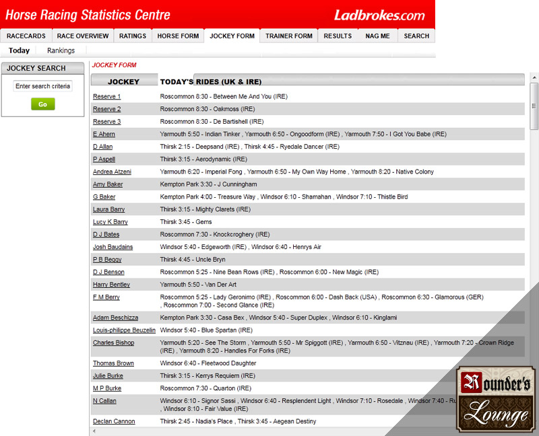Open D J Bates jockey link
The width and height of the screenshot is (539, 436).
[106, 234]
